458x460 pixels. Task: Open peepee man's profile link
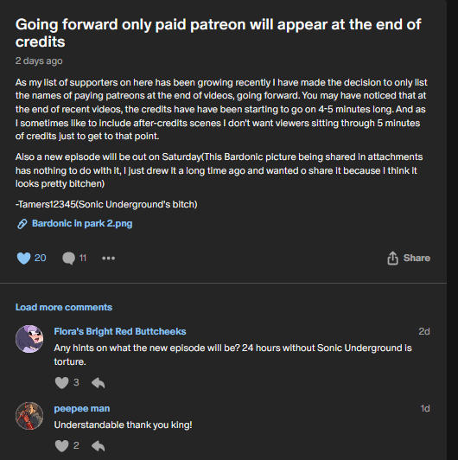click(82, 408)
